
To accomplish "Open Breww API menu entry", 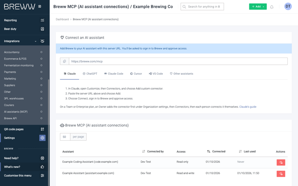I will pyautogui.click(x=11, y=118).
